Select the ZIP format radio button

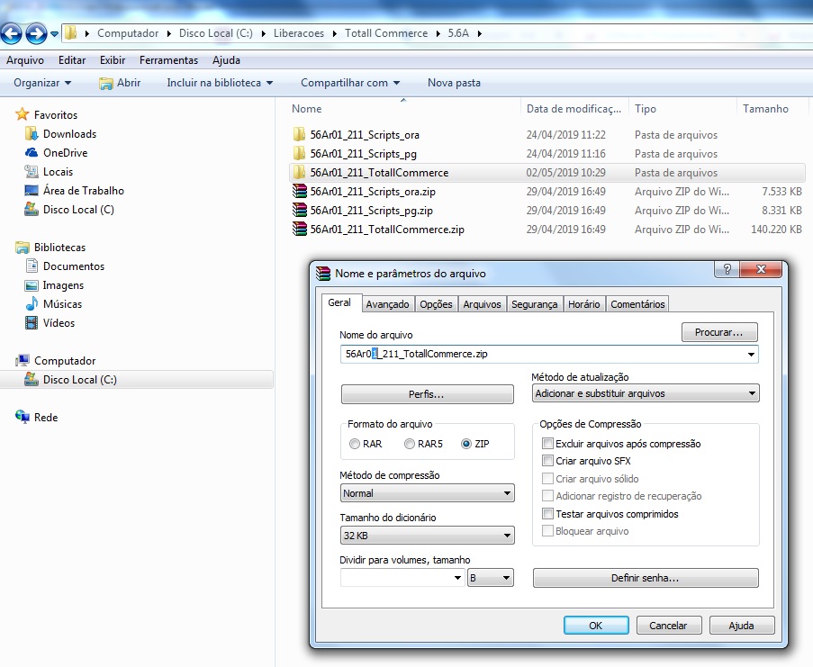click(466, 444)
